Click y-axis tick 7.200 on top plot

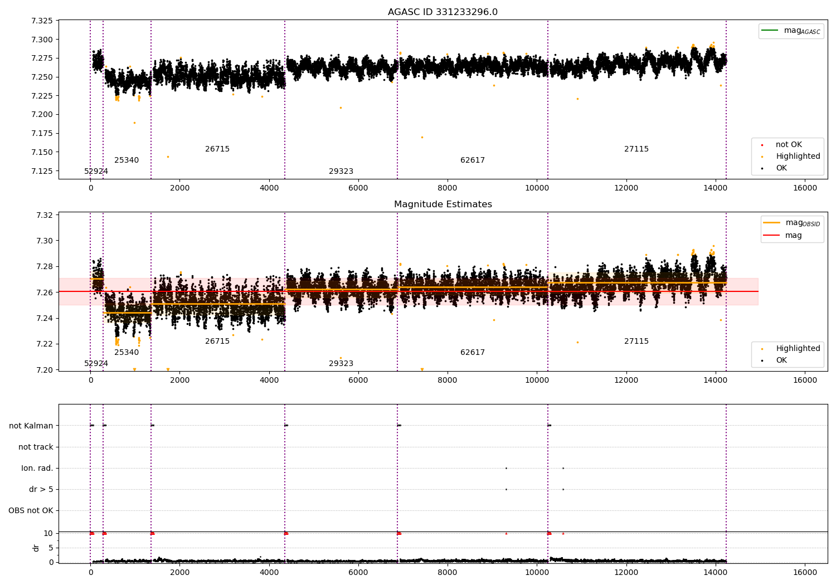pyautogui.click(x=42, y=115)
